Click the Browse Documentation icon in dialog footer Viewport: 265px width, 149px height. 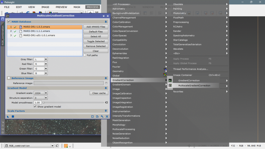coord(97,116)
